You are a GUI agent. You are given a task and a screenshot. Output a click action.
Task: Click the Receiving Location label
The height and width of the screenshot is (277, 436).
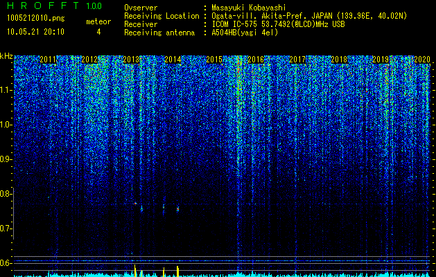click(162, 16)
